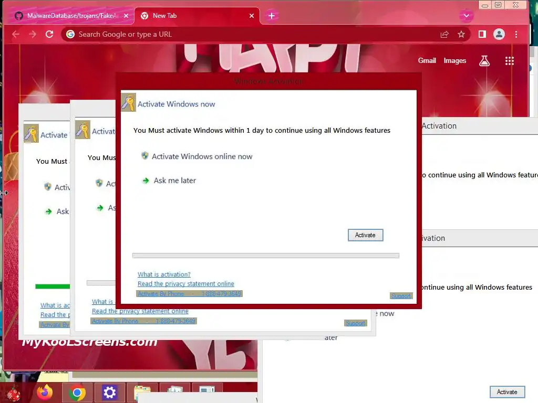Click the GitHub favicon on first tab

pyautogui.click(x=19, y=16)
